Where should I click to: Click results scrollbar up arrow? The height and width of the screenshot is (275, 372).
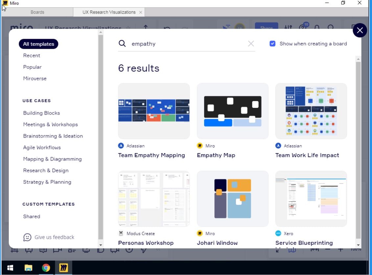(x=358, y=59)
